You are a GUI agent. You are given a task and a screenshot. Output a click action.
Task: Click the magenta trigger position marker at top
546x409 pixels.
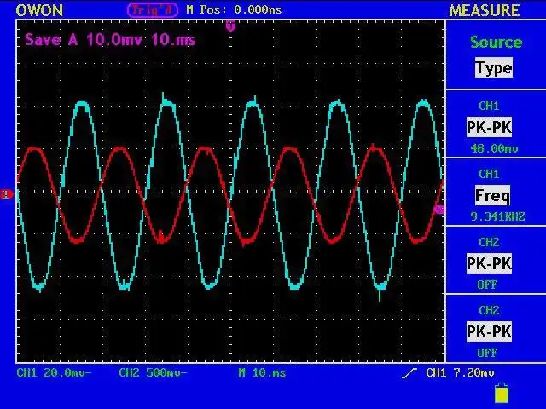(230, 26)
